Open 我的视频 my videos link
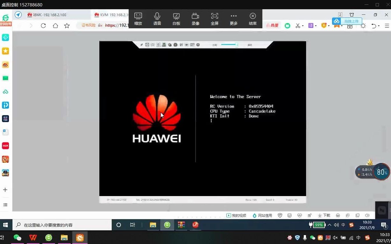This screenshot has width=391, height=244. pyautogui.click(x=236, y=215)
